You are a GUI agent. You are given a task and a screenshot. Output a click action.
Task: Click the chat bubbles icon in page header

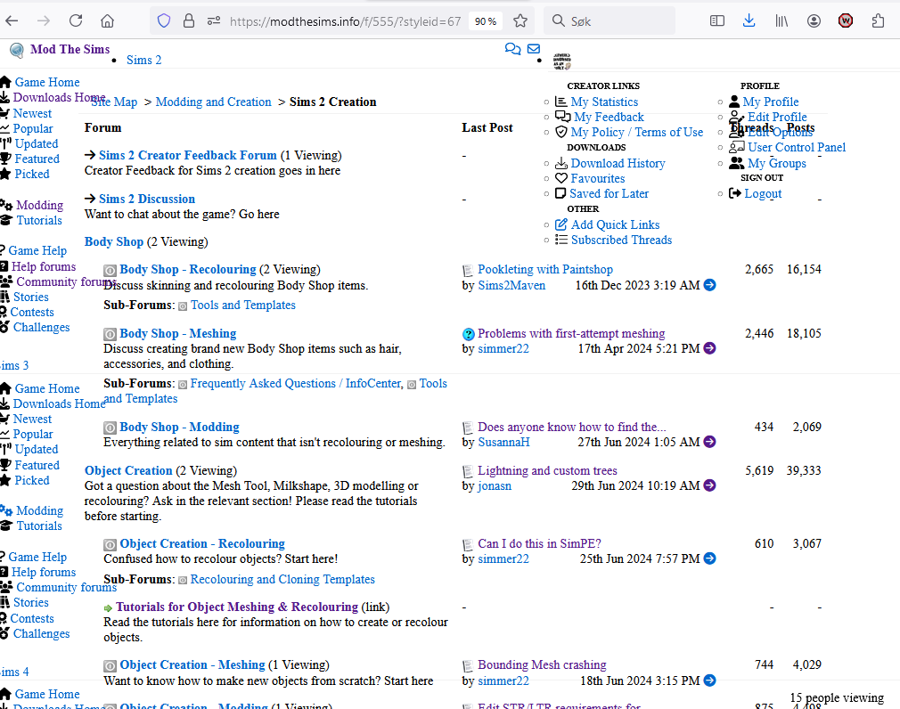[512, 49]
